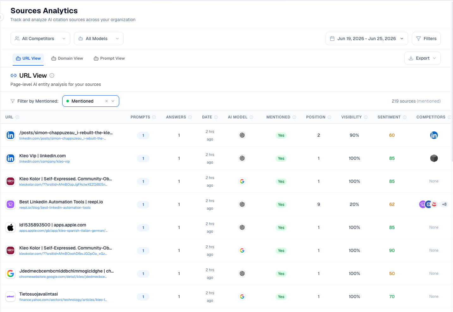Click the Date column info icon

click(216, 117)
